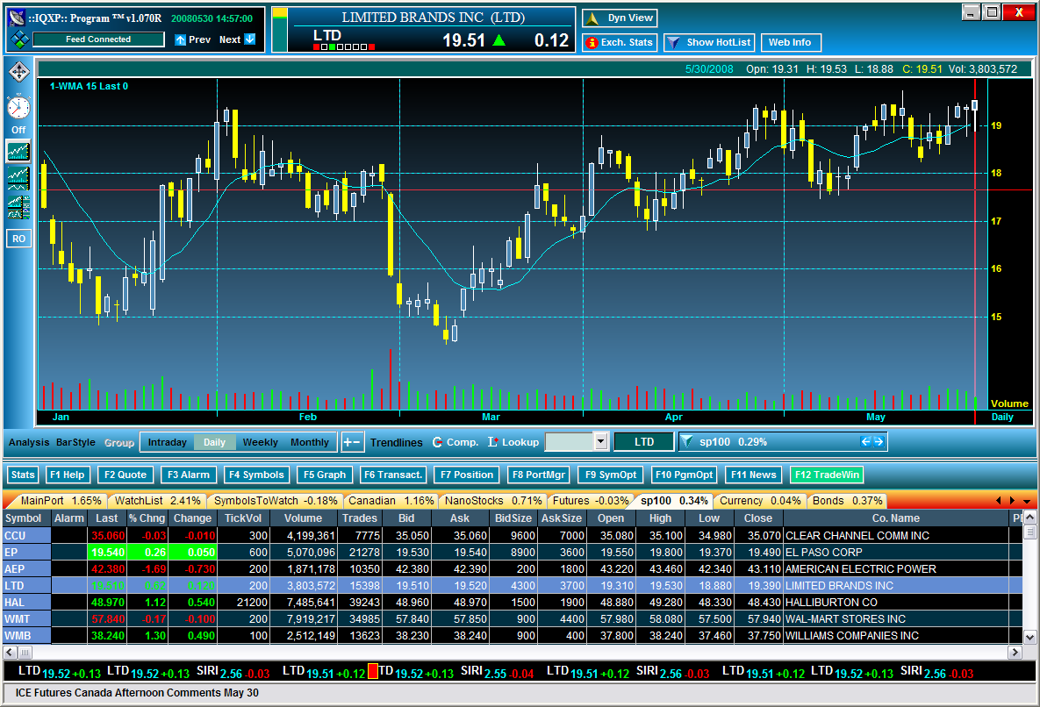Click the satellite dish program icon

pos(18,18)
